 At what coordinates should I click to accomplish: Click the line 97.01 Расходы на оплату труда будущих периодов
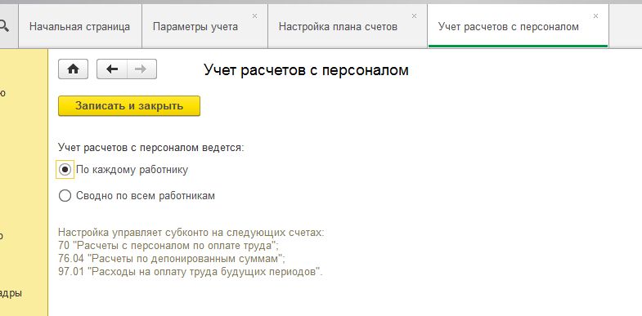tap(191, 272)
